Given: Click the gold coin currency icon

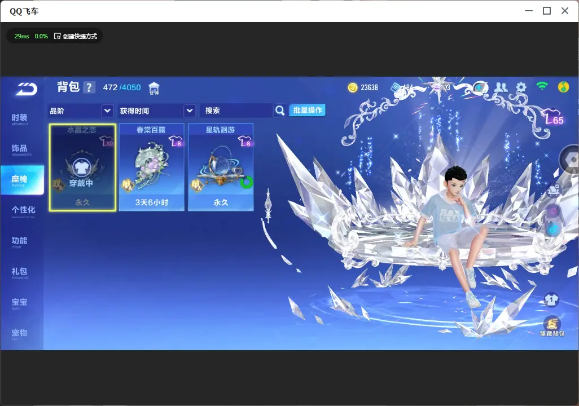Looking at the screenshot, I should coord(353,87).
